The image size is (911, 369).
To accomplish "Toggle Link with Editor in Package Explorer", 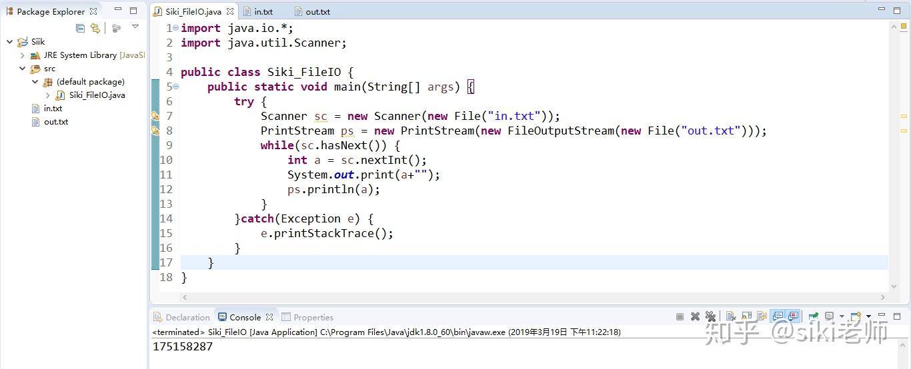I will [x=95, y=28].
